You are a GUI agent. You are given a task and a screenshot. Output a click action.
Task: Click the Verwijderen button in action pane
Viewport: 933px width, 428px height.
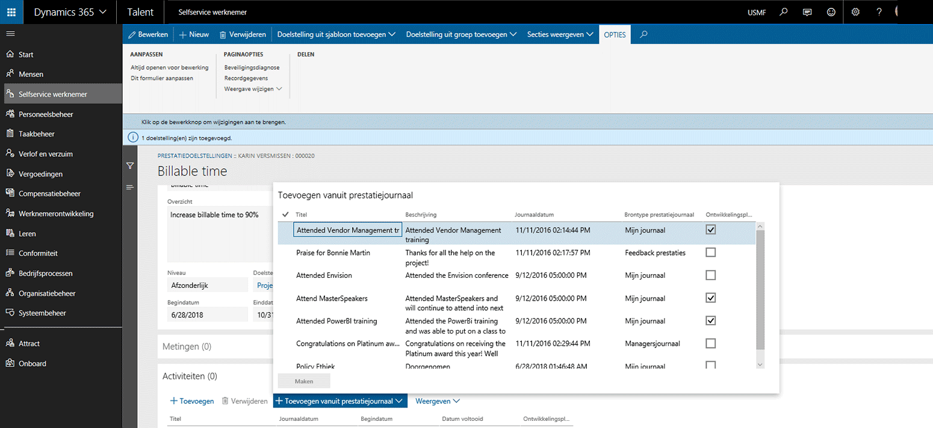click(243, 34)
